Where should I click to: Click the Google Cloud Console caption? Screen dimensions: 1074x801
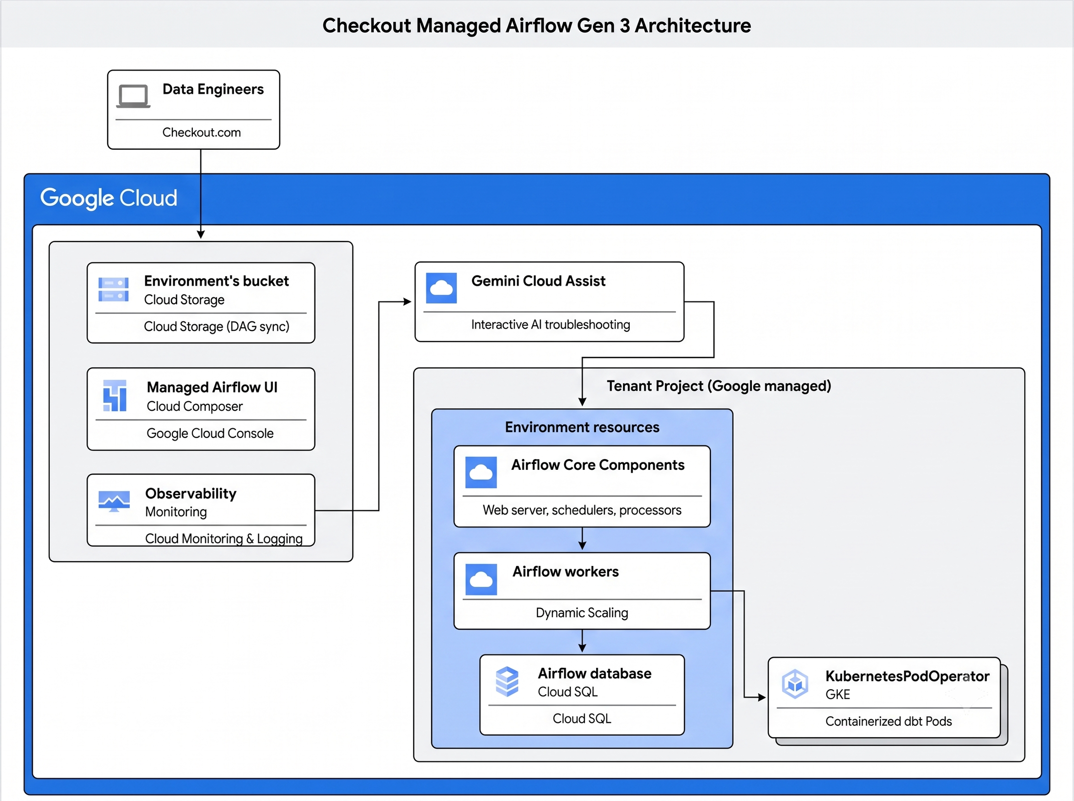210,433
